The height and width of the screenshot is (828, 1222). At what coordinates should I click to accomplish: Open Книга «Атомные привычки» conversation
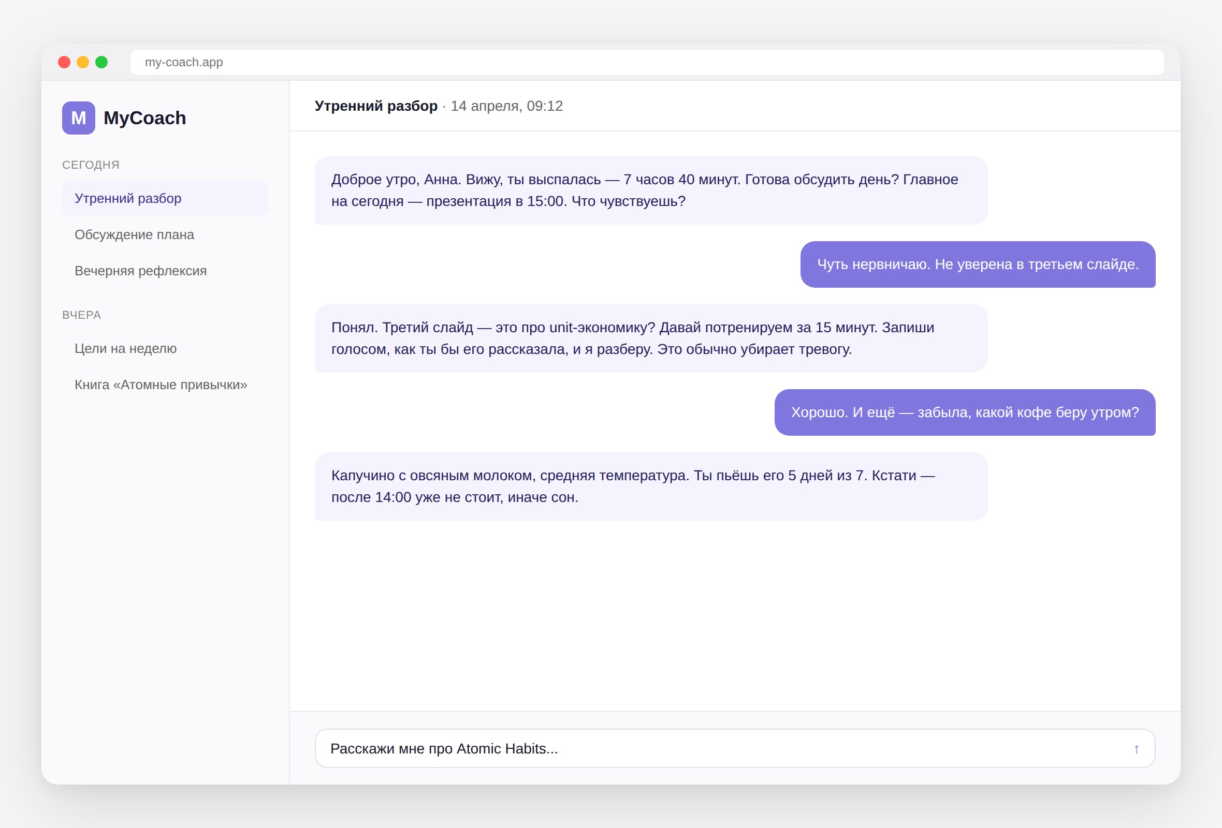click(x=165, y=385)
